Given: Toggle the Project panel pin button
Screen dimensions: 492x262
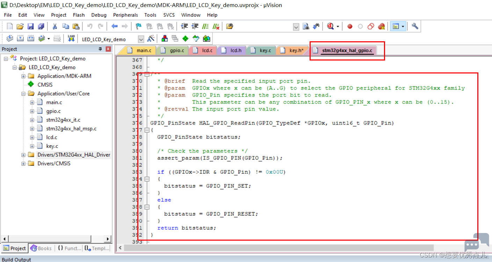Looking at the screenshot, I should click(101, 49).
